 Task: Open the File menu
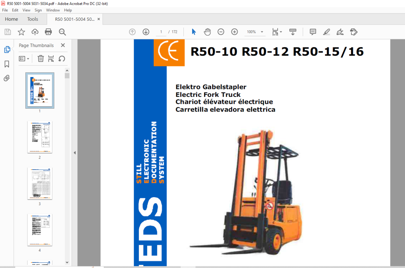5,10
